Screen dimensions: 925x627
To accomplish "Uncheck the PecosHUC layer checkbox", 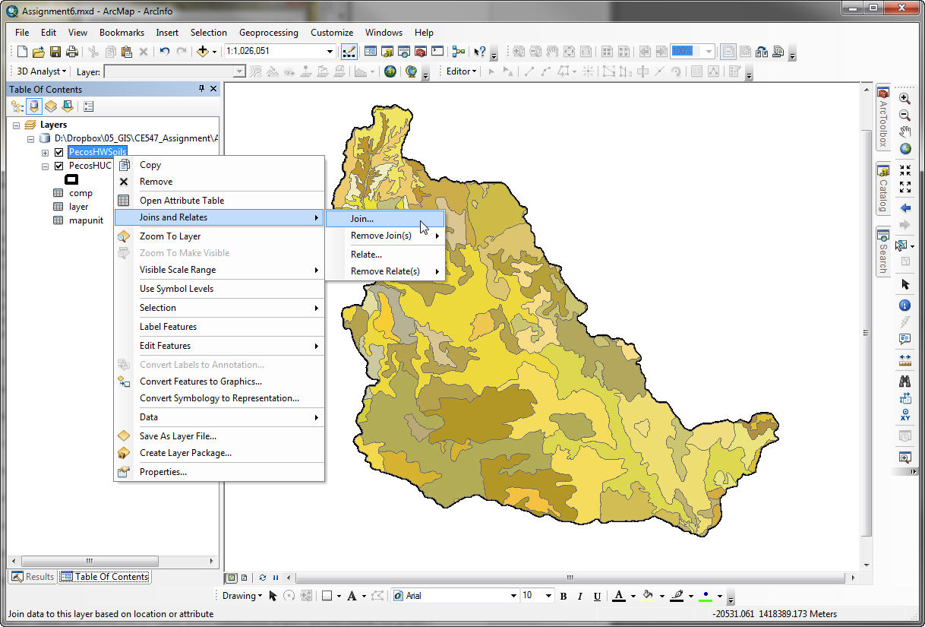I will point(58,166).
